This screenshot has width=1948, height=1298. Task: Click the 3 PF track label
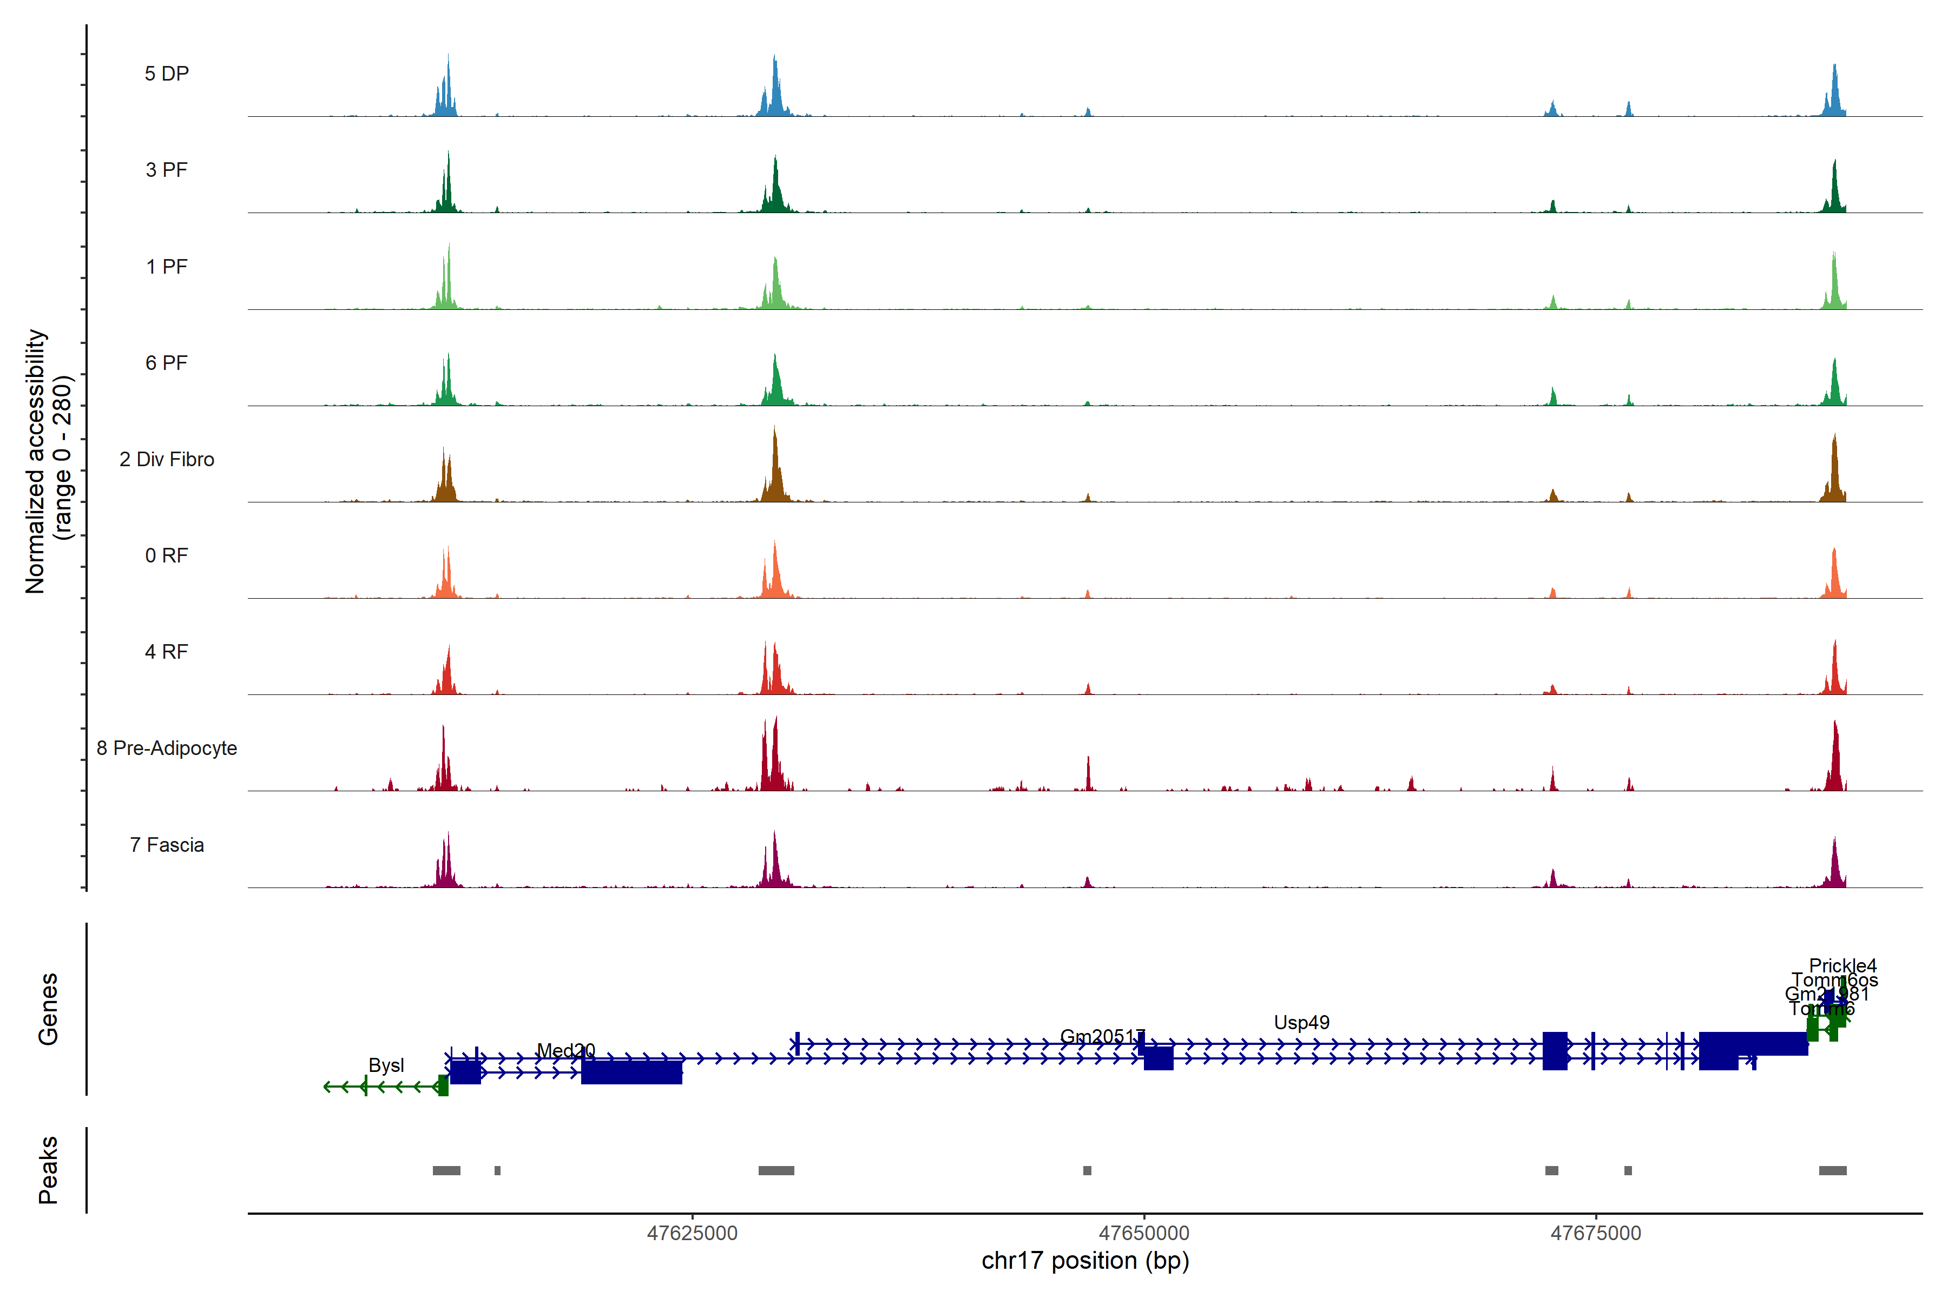tap(167, 170)
